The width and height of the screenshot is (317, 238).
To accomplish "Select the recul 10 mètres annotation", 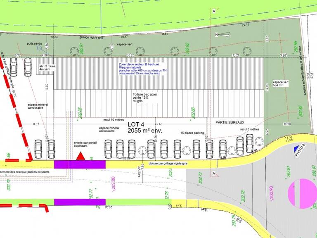I will tap(114, 120).
